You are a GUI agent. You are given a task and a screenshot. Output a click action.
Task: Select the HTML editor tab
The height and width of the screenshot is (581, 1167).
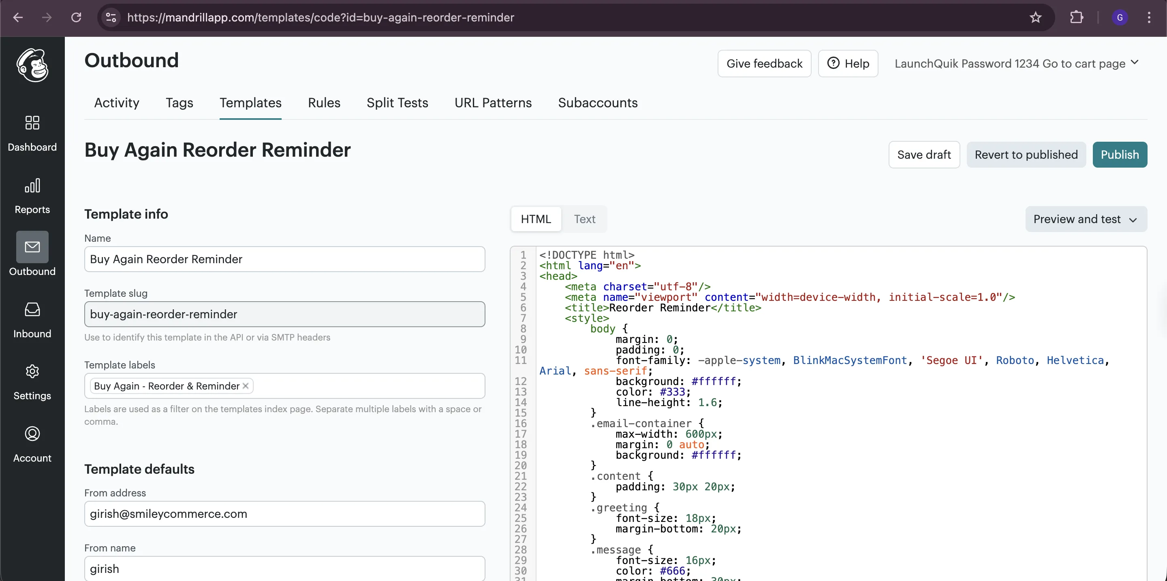point(536,219)
